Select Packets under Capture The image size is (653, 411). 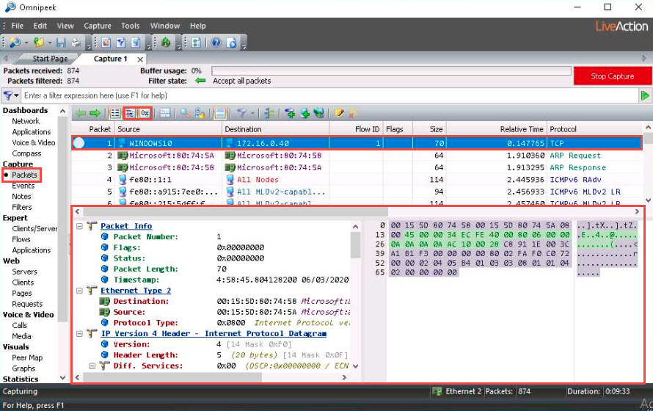pyautogui.click(x=24, y=175)
